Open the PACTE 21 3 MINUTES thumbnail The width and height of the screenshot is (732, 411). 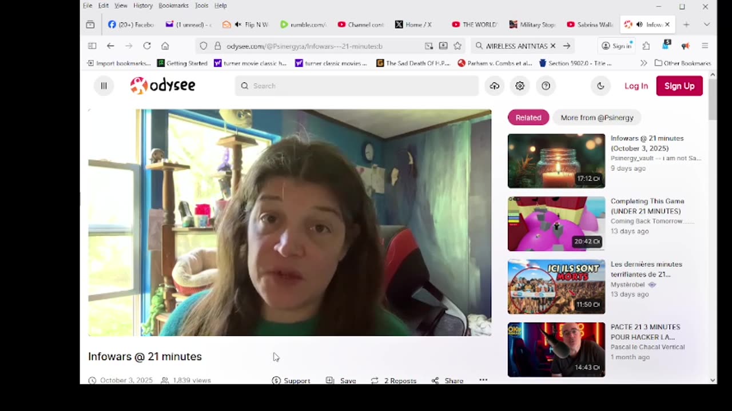(556, 349)
